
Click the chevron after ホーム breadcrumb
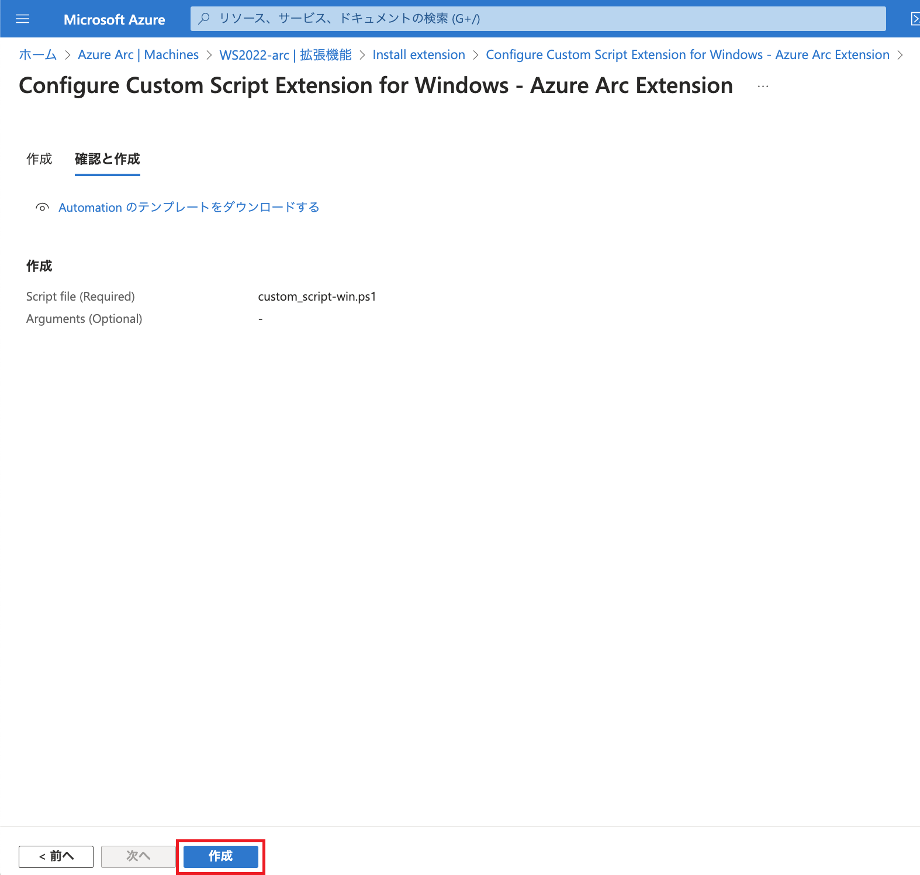click(x=67, y=55)
